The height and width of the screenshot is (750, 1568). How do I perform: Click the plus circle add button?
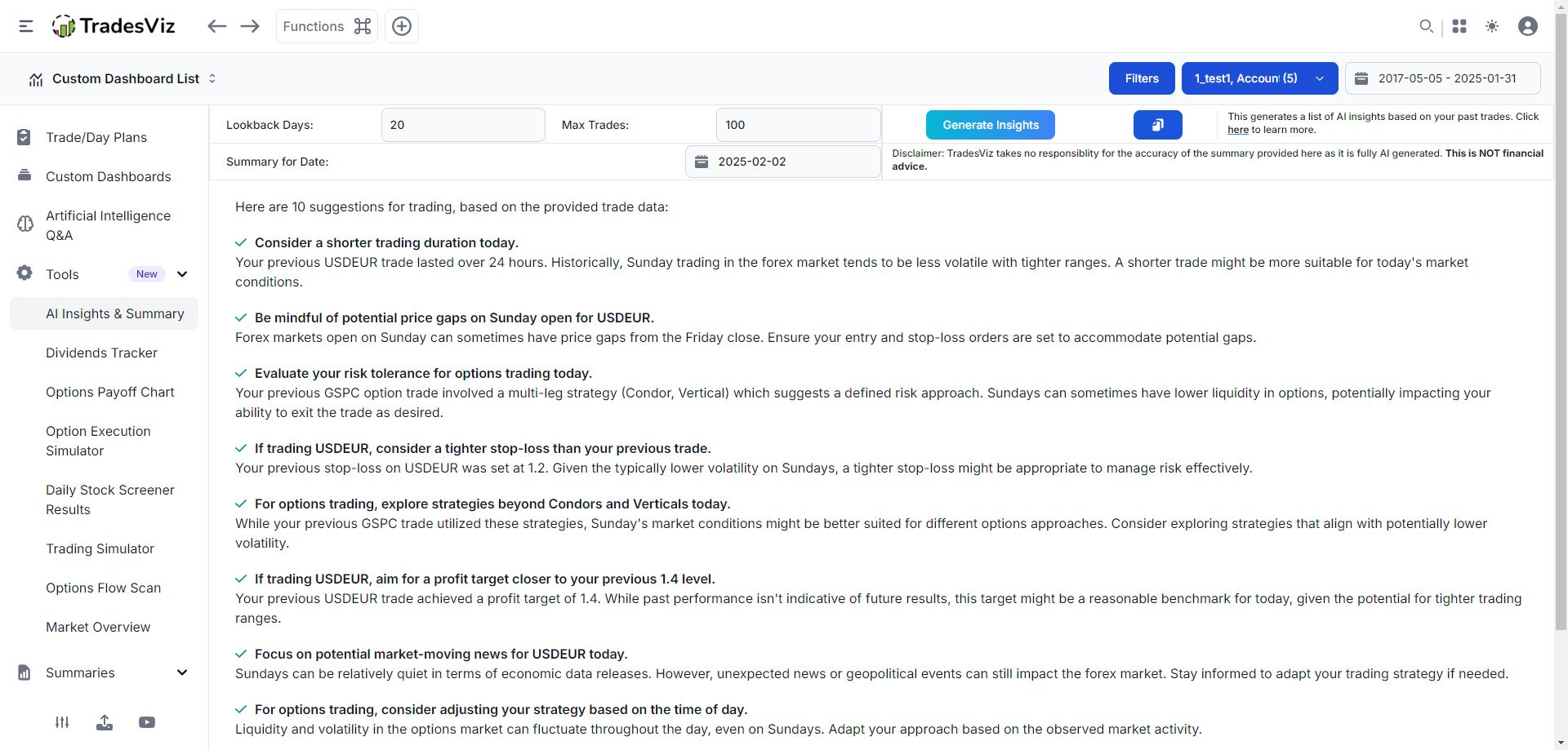click(402, 26)
